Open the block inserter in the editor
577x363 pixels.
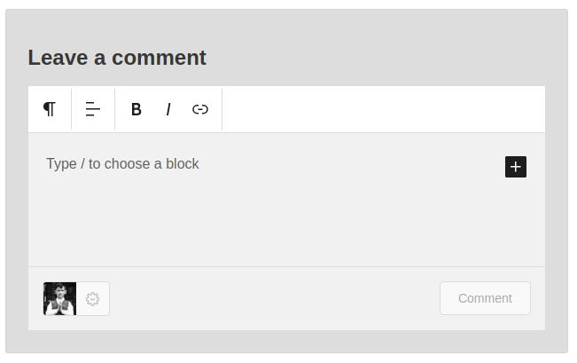click(516, 166)
